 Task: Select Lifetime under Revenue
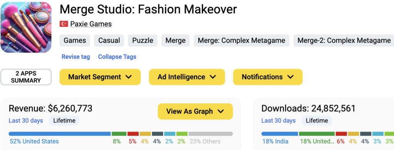(64, 121)
